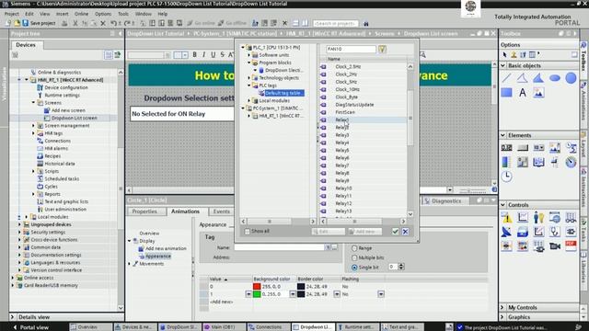The image size is (589, 331).
Task: Select Default tag table in tag tree
Action: pos(284,93)
